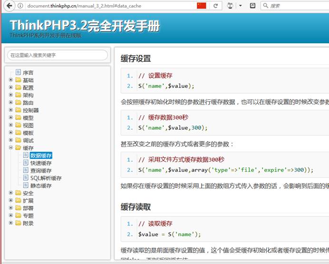Click the open 缓存 folder icon
The width and height of the screenshot is (329, 264).
(18, 148)
